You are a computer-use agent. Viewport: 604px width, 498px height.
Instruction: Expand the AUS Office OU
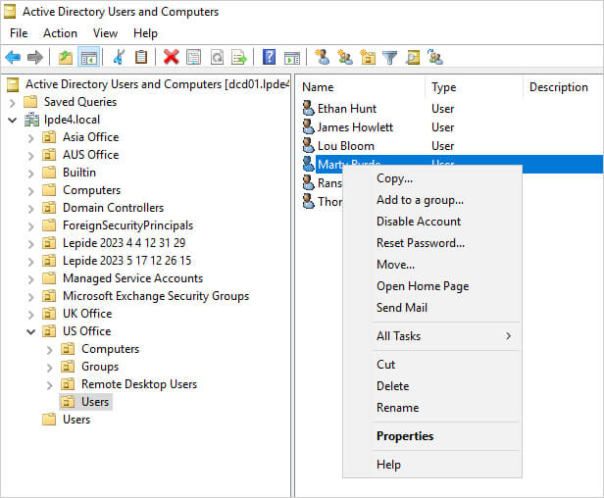click(30, 156)
